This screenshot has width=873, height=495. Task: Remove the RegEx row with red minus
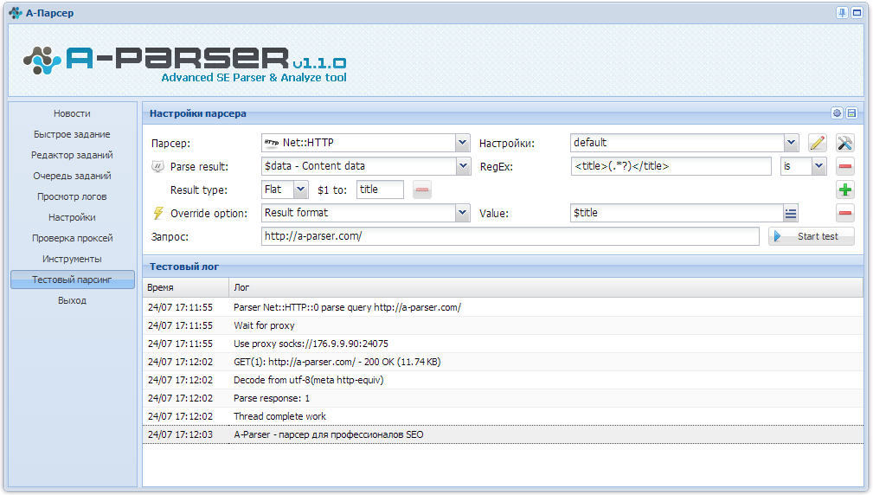pos(845,166)
